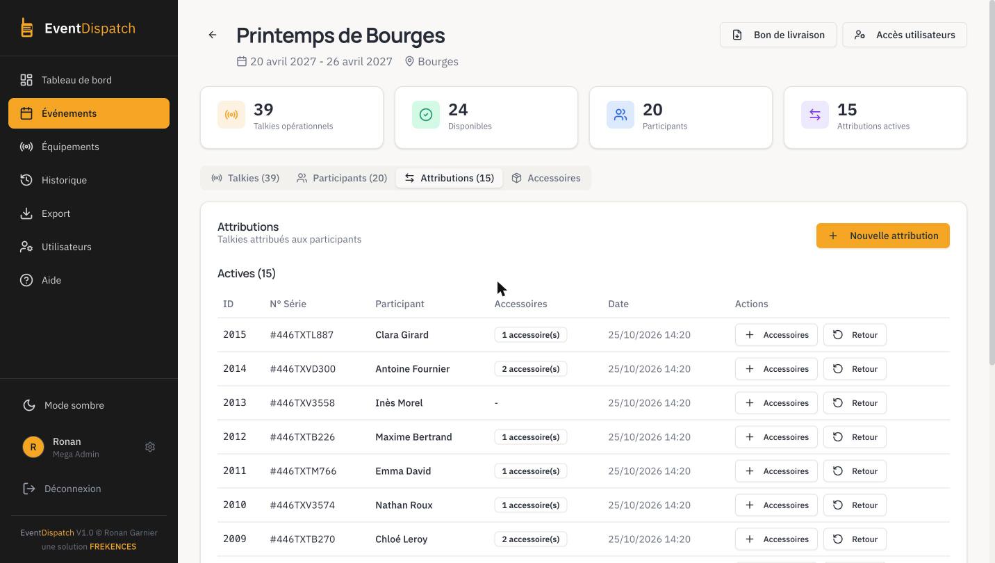
Task: Create a Nouvelle attribution
Action: pyautogui.click(x=883, y=236)
